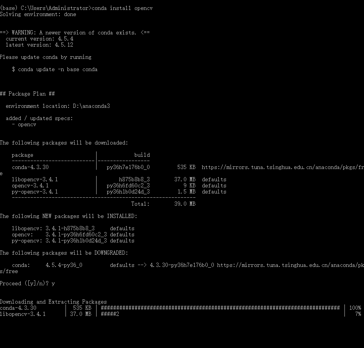364x348 pixels.
Task: Click '37.0 MB' in the package table
Action: [x=185, y=180]
